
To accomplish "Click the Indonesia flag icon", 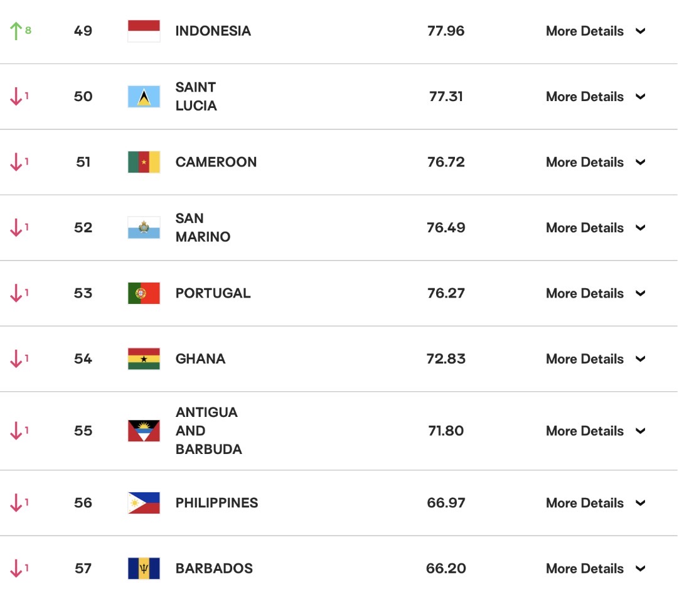I will point(144,31).
